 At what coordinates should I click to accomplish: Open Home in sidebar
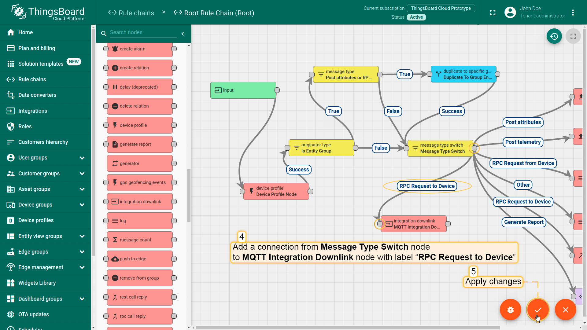[x=46, y=32]
